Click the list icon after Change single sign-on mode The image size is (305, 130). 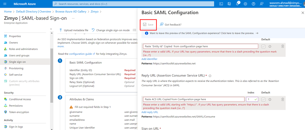tap(134, 30)
